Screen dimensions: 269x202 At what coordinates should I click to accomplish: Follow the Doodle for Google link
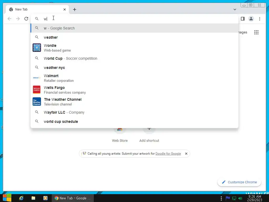click(x=168, y=154)
